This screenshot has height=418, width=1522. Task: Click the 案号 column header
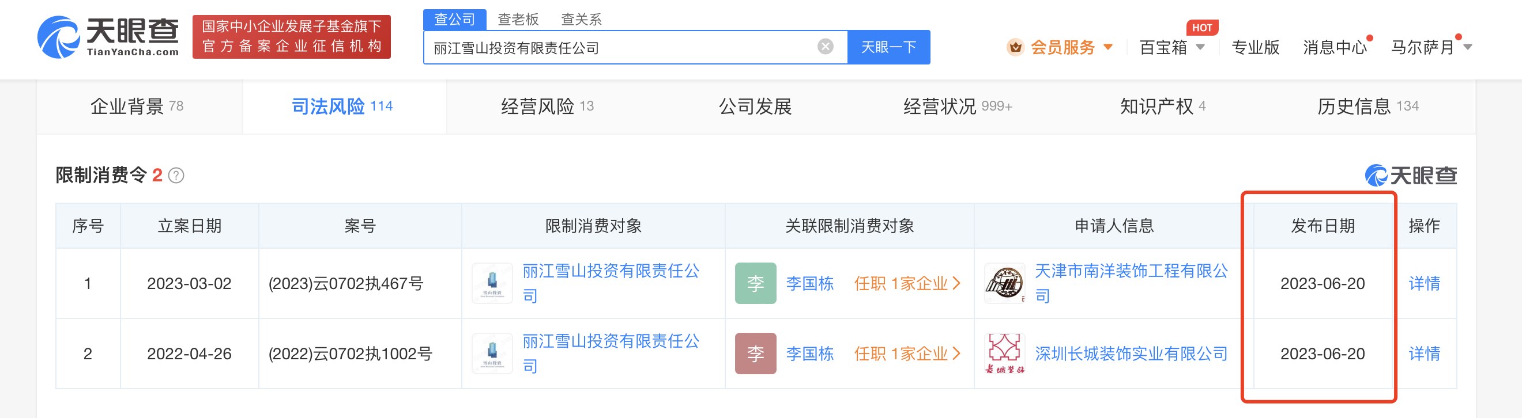click(360, 226)
